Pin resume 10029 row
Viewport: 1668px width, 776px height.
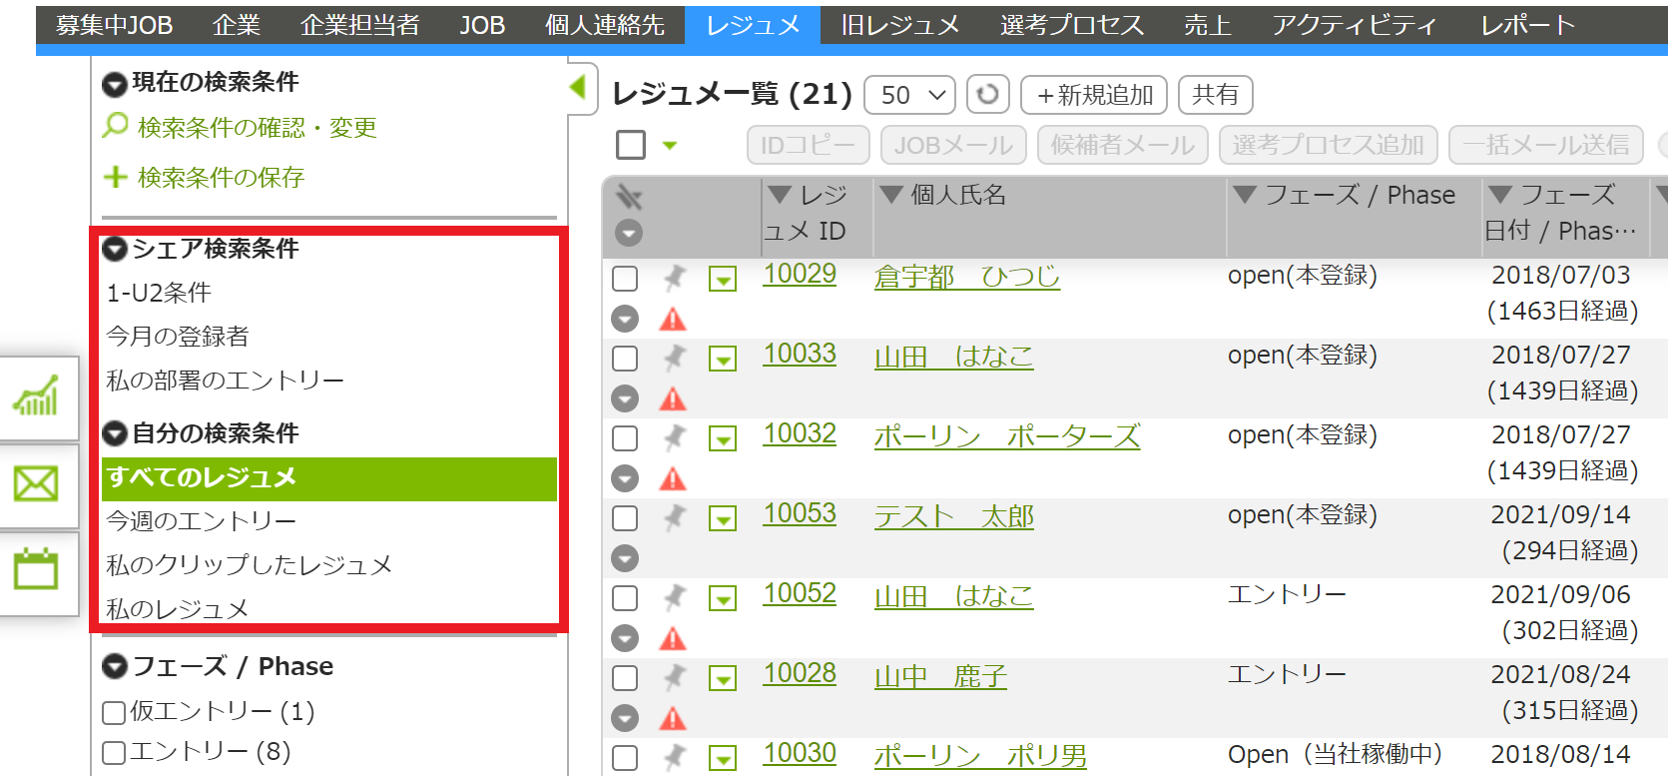coord(675,278)
